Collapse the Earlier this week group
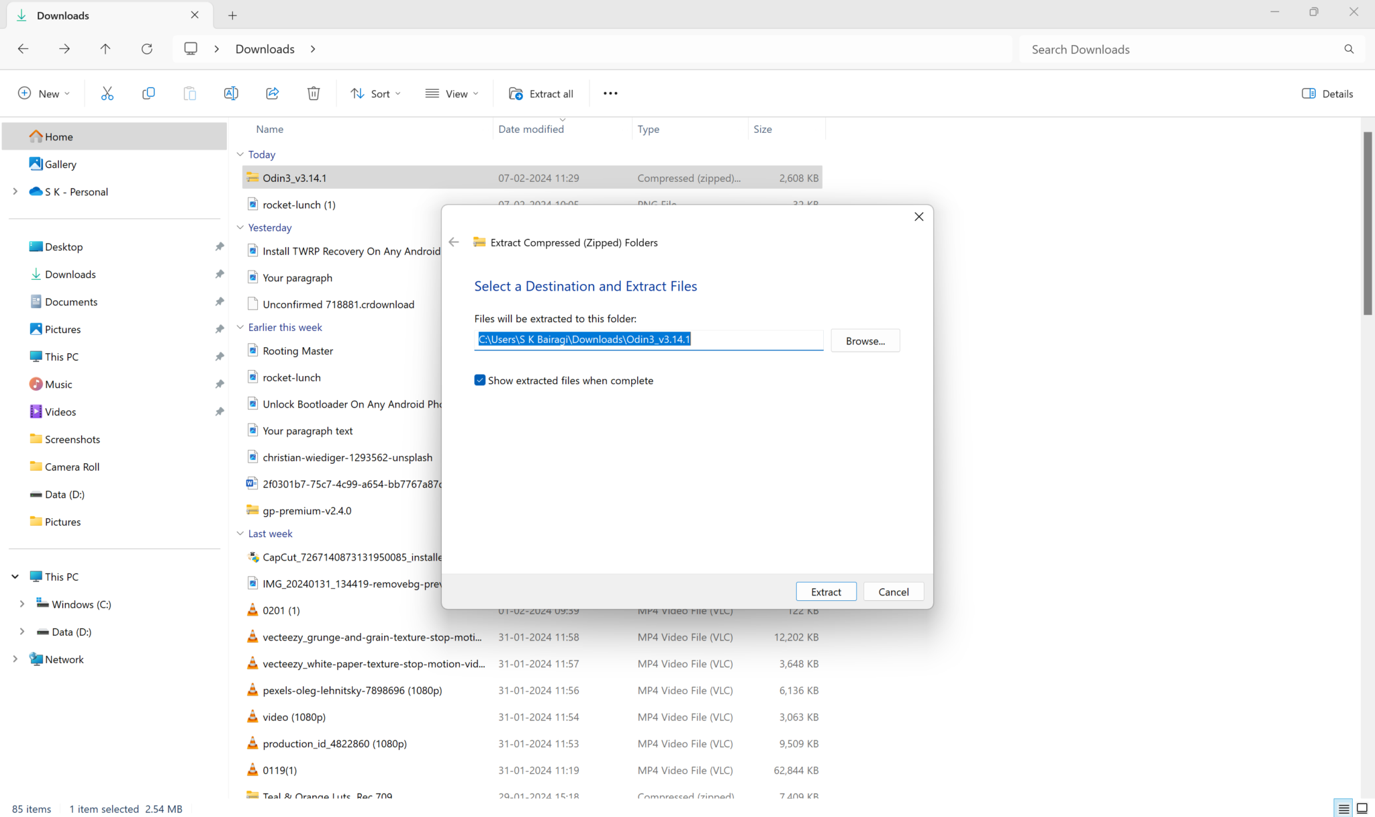 click(240, 327)
